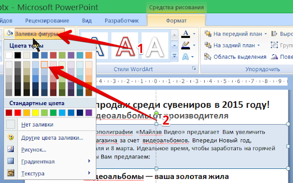Pick the yellow standard color swatch
This screenshot has width=293, height=183.
pyautogui.click(x=36, y=113)
